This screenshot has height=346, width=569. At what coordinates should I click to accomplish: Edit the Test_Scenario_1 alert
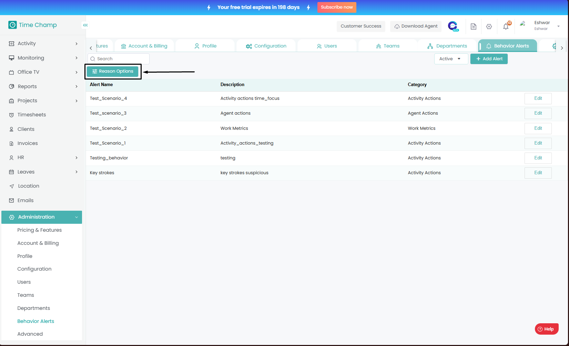point(538,143)
